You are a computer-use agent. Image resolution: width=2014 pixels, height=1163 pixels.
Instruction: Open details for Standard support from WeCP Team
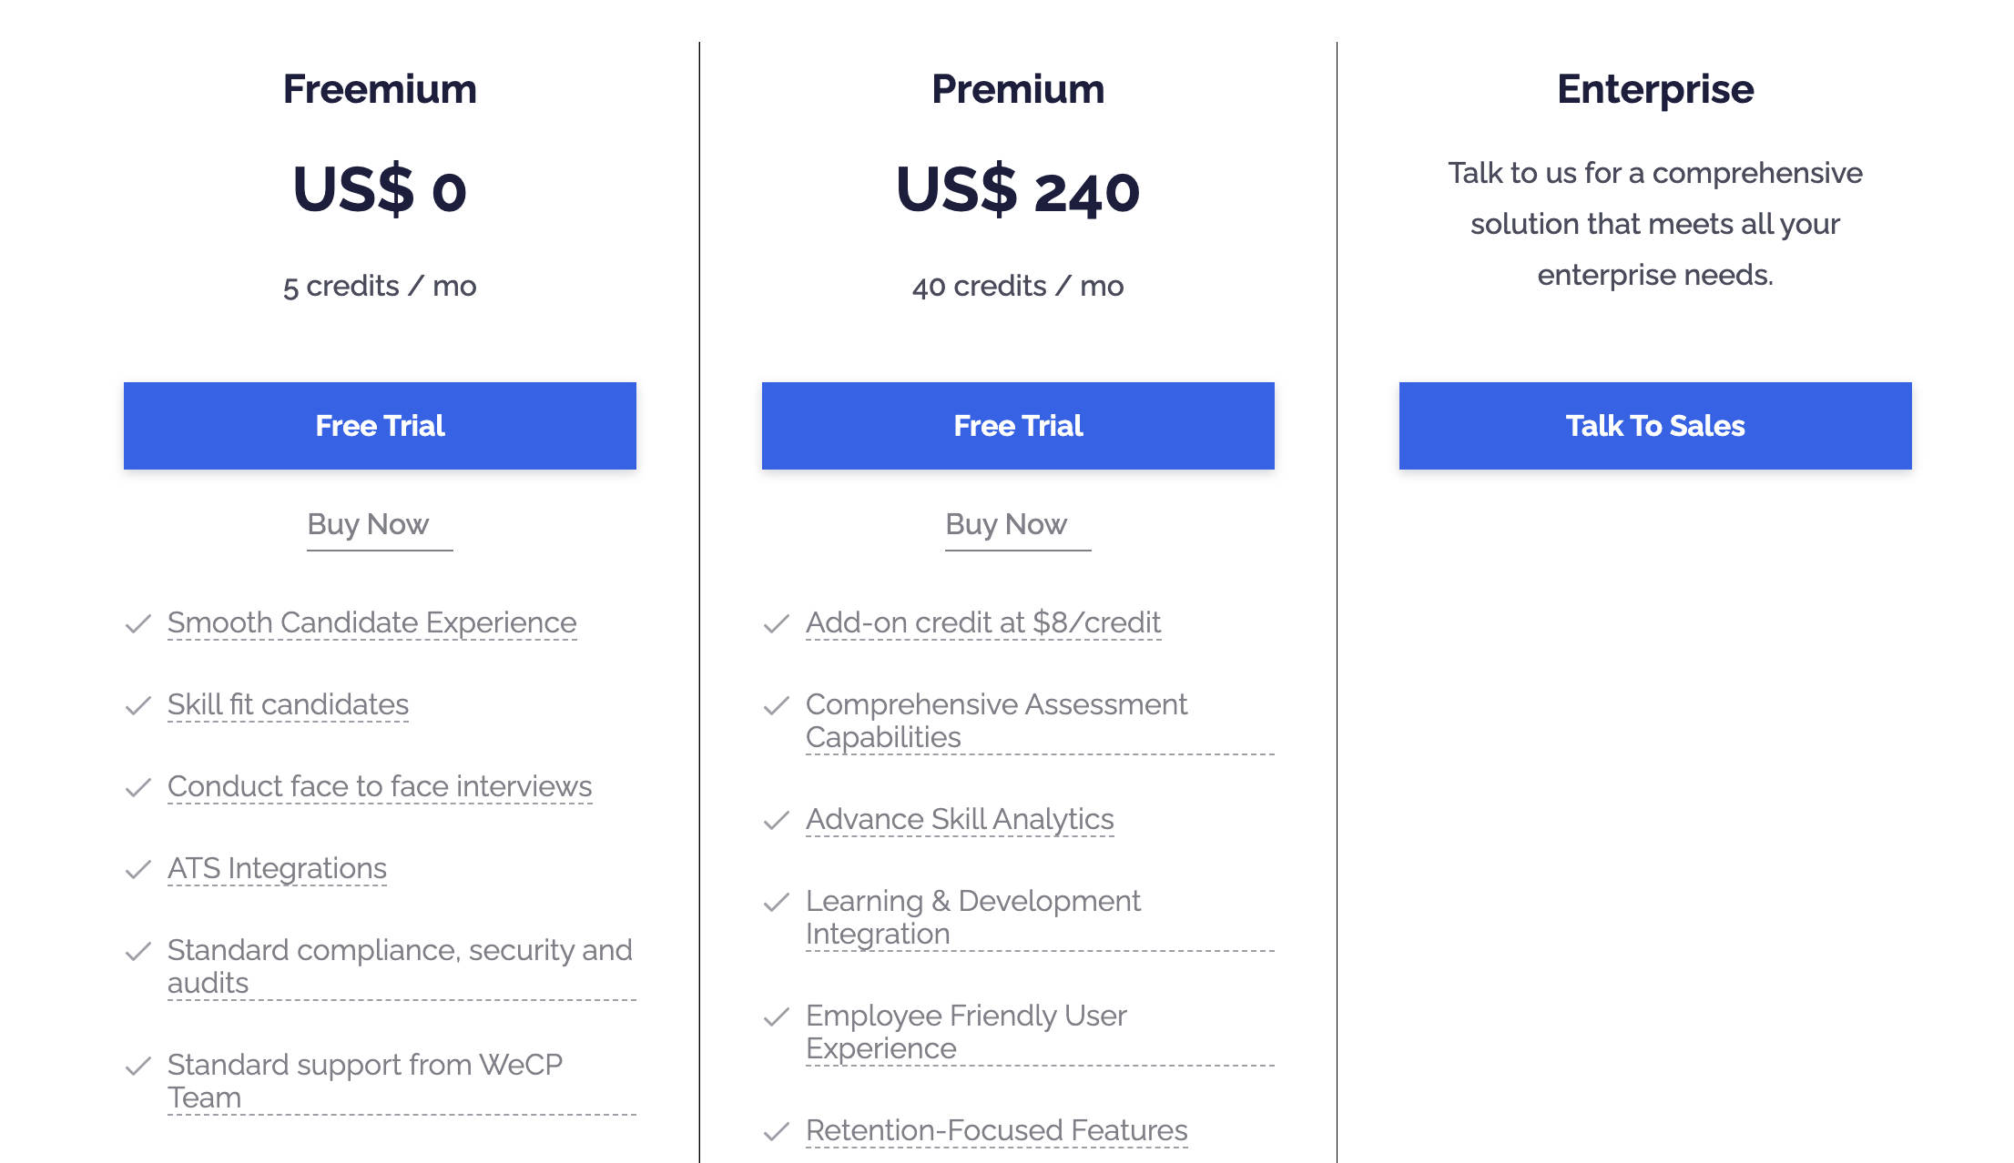click(x=365, y=1081)
